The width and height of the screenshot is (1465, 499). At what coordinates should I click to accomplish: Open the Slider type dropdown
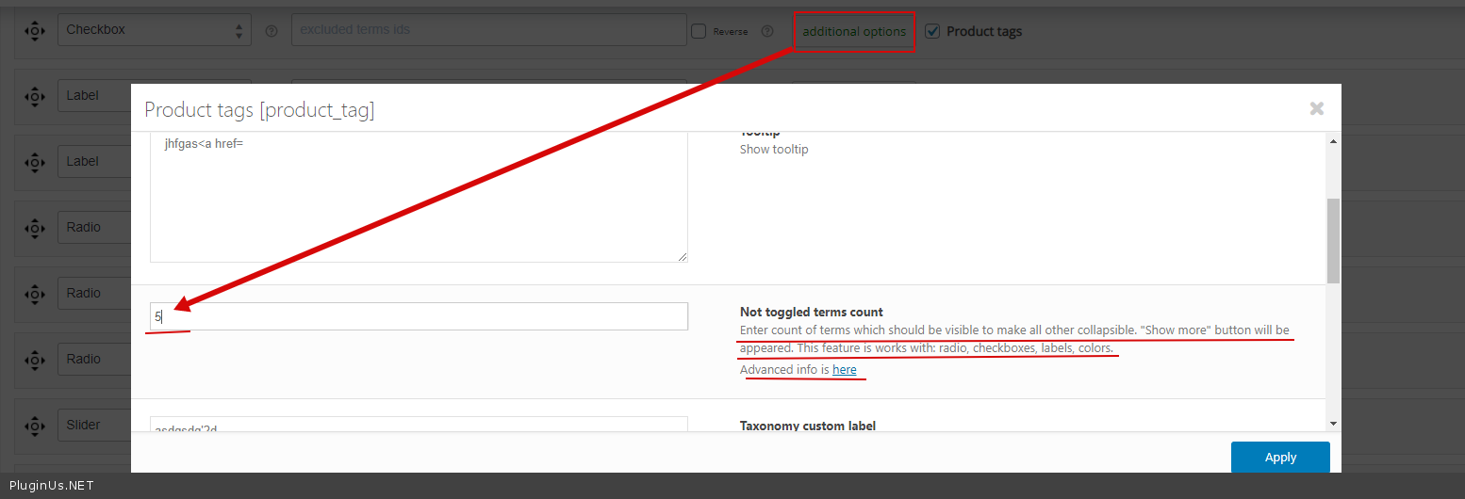point(94,426)
